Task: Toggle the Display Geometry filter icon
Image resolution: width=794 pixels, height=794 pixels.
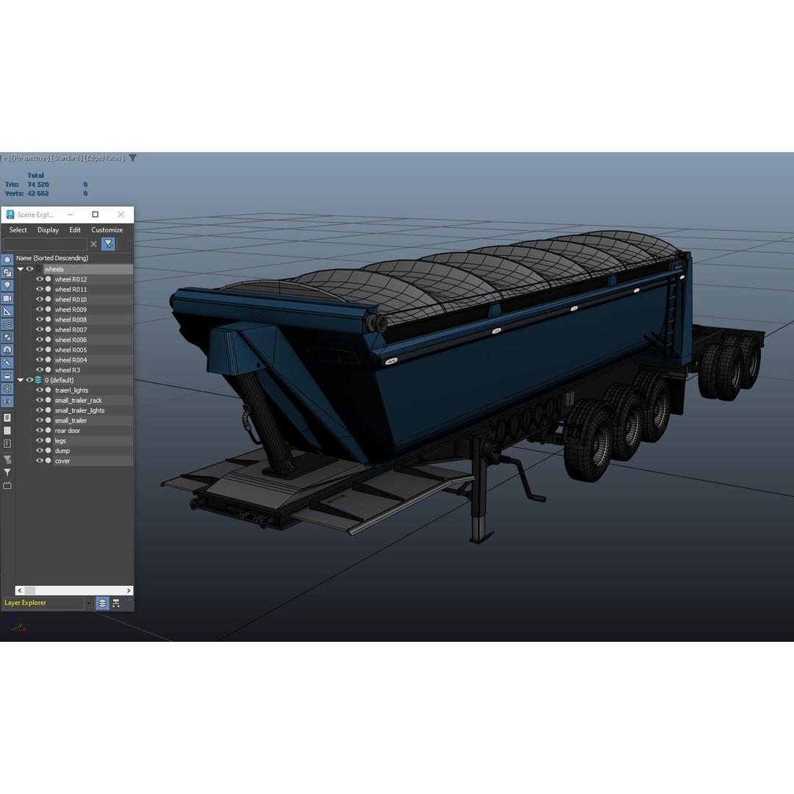Action: pos(7,260)
